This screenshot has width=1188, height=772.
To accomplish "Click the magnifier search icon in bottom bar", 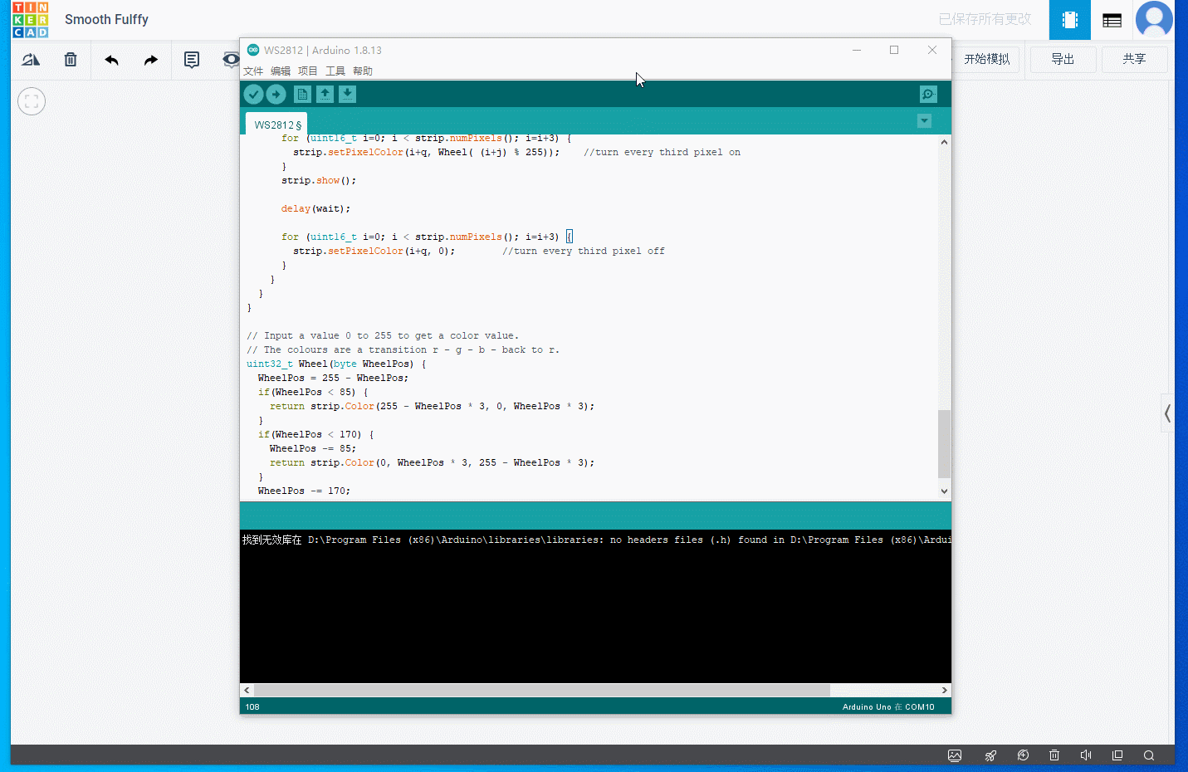I will [x=1149, y=755].
